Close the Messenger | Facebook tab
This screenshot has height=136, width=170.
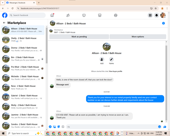pyautogui.click(x=34, y=3)
